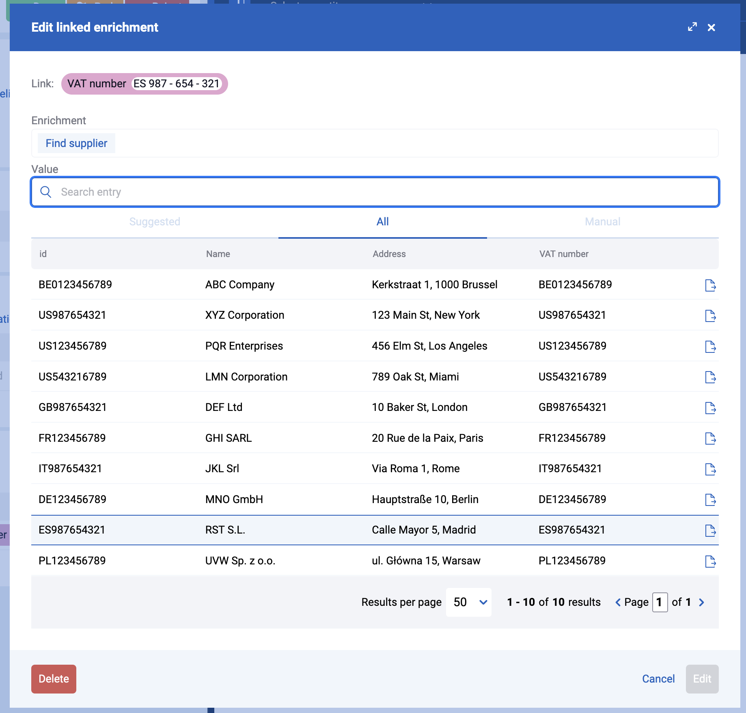Open the document icon for PQR Enterprises

[710, 346]
